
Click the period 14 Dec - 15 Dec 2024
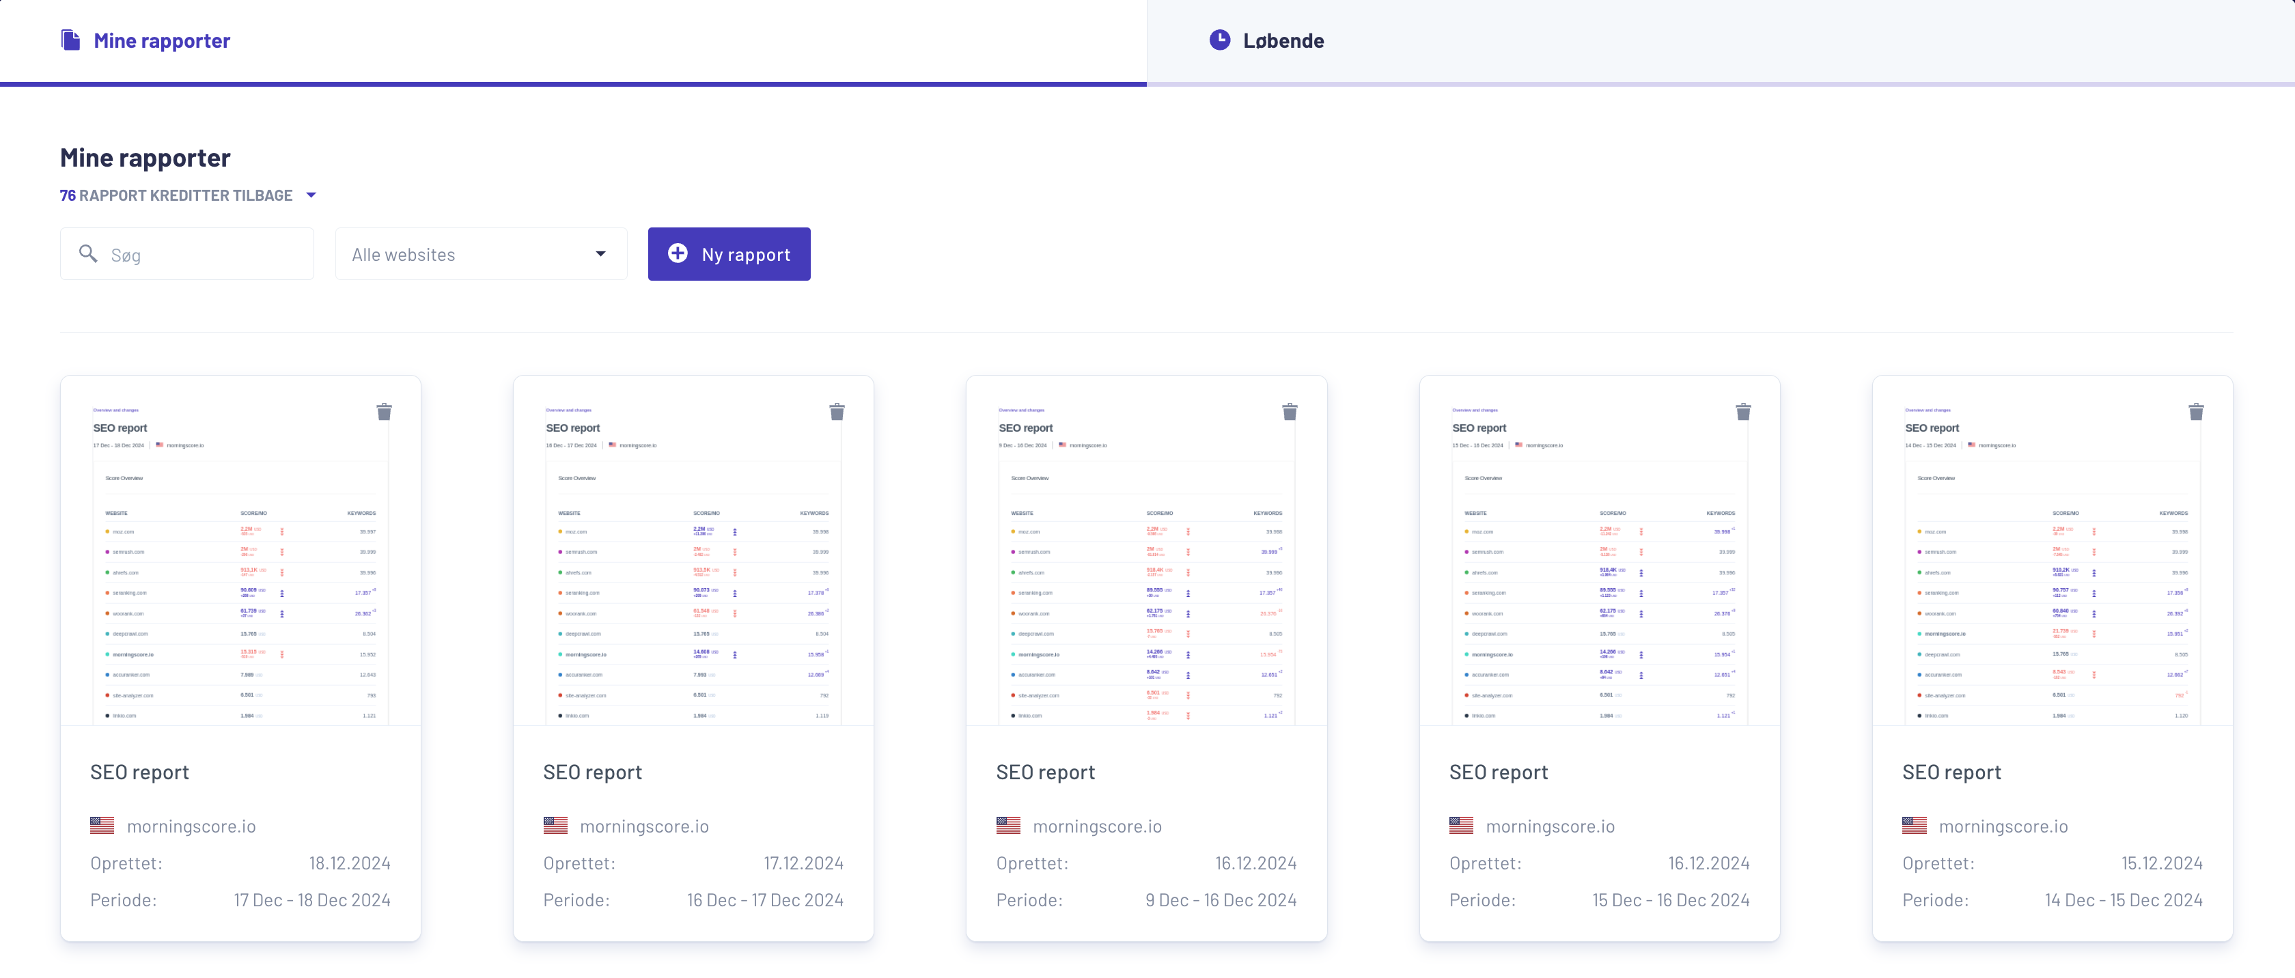pyautogui.click(x=2124, y=901)
